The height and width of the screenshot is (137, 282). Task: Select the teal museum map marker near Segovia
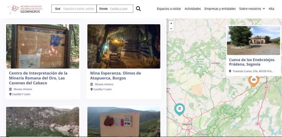(x=180, y=109)
